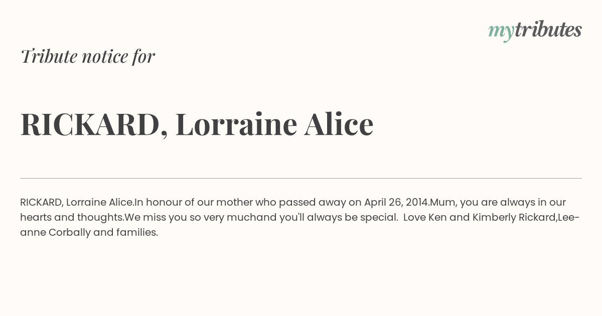Click the mytributes logo
Image resolution: width=602 pixels, height=316 pixels.
pos(535,31)
